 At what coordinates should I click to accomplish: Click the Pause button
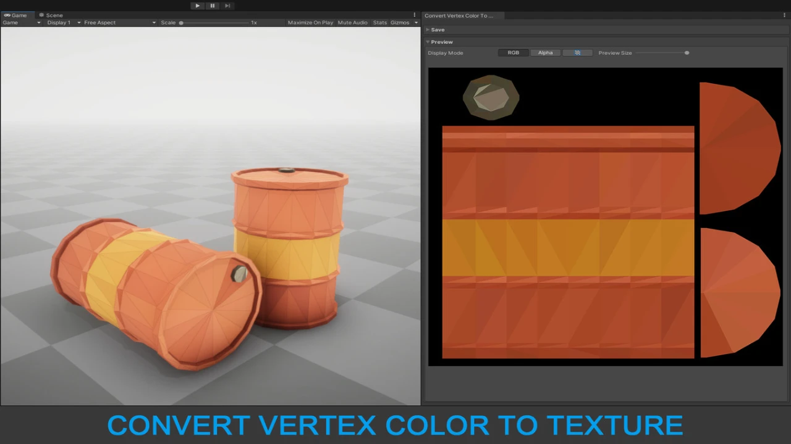point(212,6)
